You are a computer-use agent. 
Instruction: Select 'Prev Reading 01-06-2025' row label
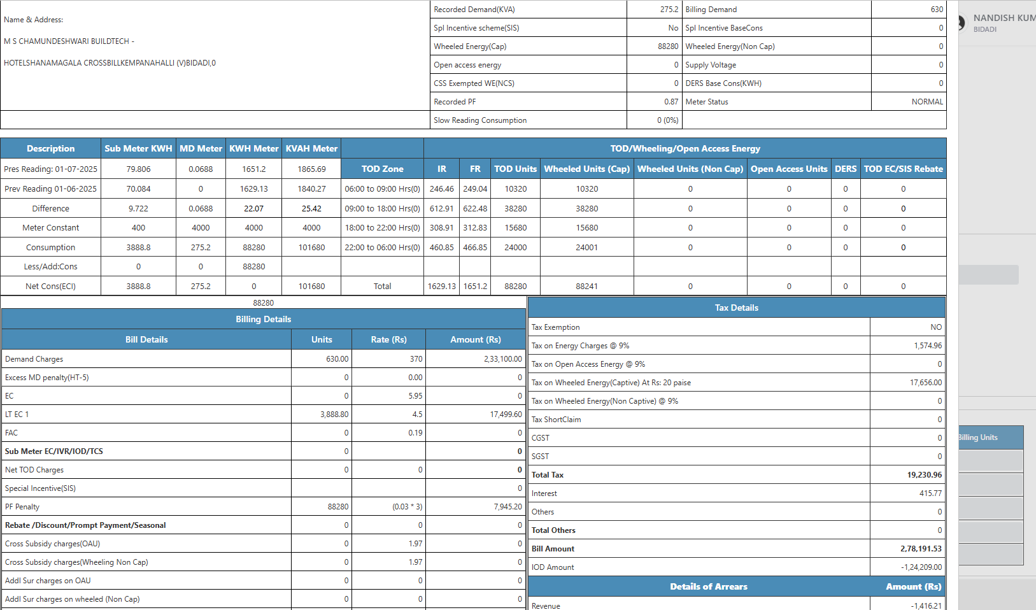[x=50, y=189]
